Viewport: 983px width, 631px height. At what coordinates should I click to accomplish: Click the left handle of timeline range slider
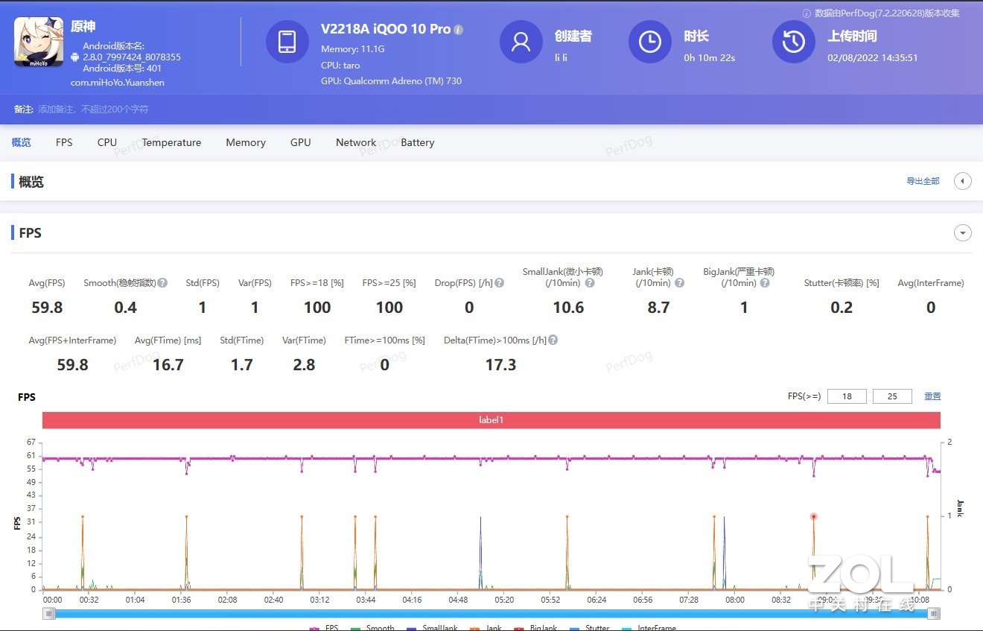(x=49, y=614)
